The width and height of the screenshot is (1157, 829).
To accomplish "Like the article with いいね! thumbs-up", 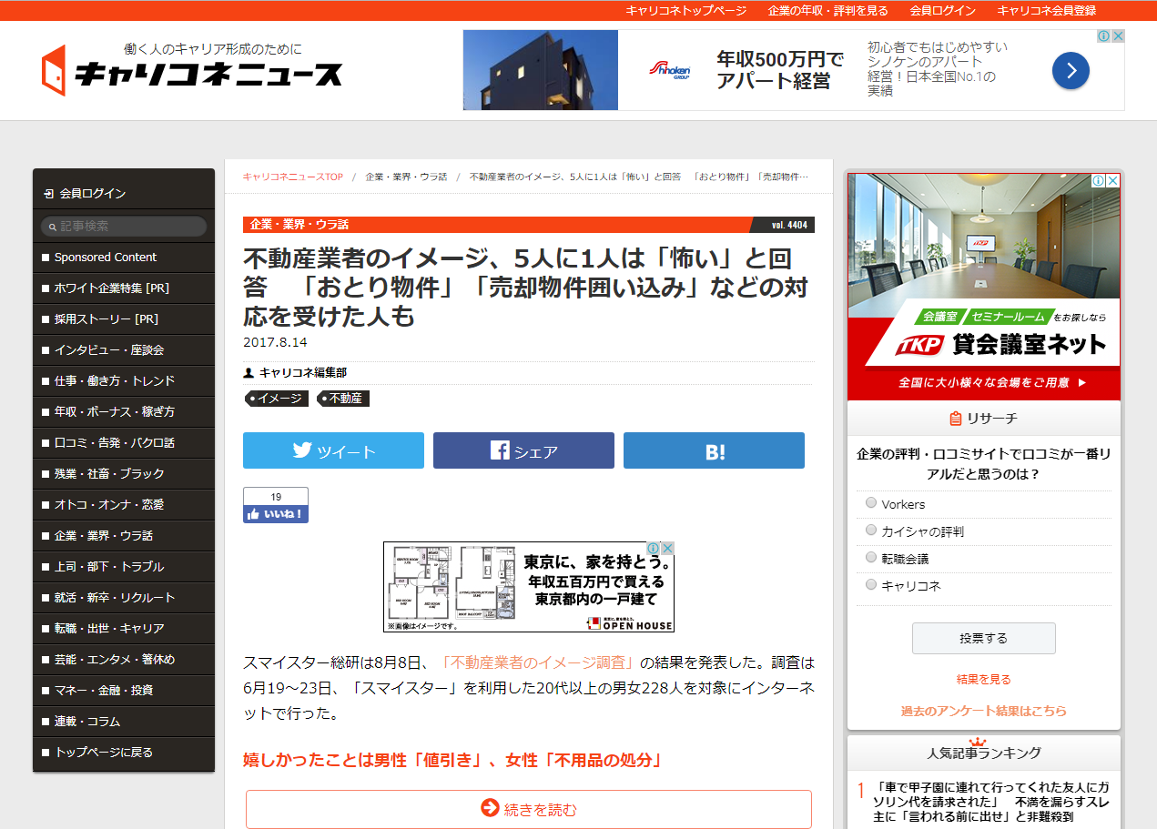I will click(276, 513).
